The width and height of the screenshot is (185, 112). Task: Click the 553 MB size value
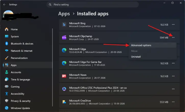164,102
